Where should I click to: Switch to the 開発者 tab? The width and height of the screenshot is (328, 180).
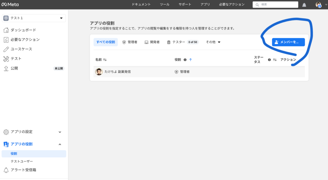(152, 42)
